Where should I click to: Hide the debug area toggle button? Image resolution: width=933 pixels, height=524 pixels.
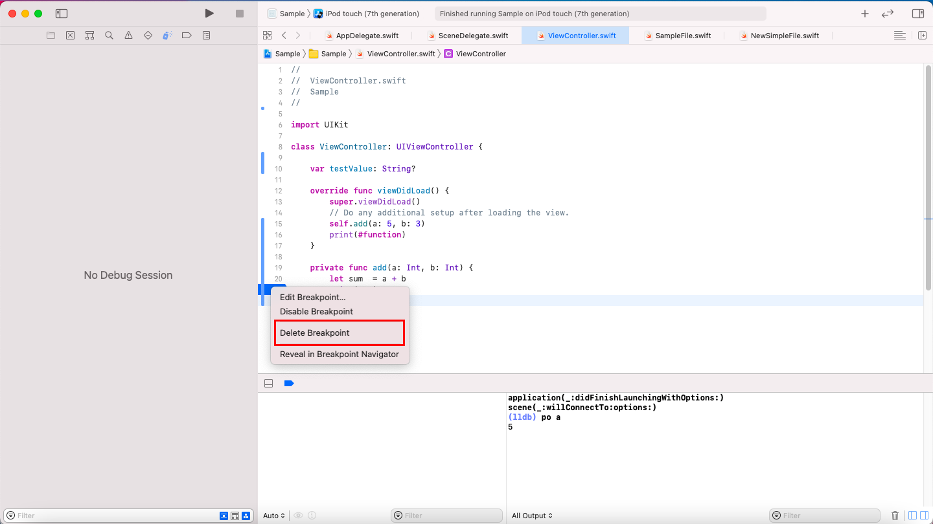pyautogui.click(x=268, y=384)
